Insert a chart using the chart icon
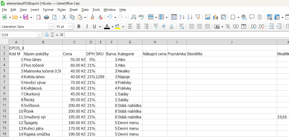Screen dimensions: 289x137 215,17
